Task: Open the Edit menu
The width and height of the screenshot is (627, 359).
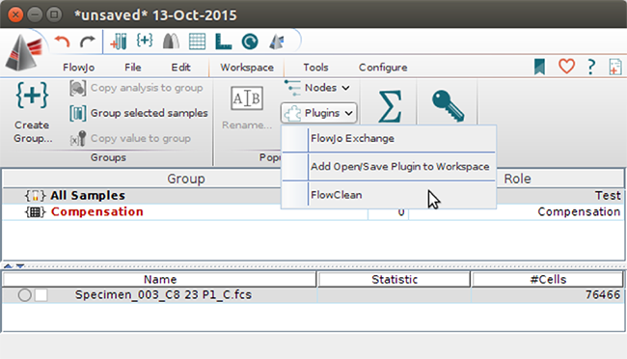Action: 180,68
